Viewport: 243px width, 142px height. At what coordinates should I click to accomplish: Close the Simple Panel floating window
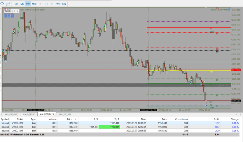(17, 11)
